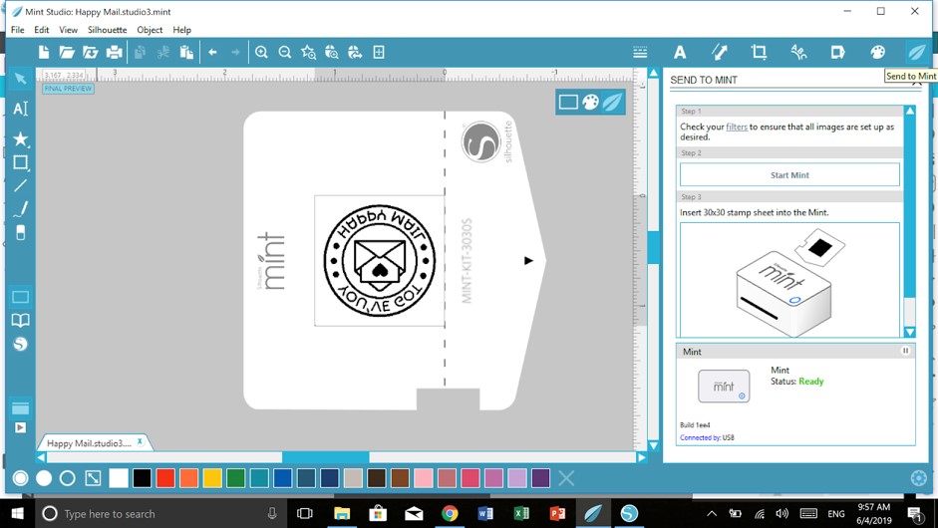The height and width of the screenshot is (528, 938).
Task: Switch to Mint preview leaf on canvas
Action: pyautogui.click(x=612, y=103)
